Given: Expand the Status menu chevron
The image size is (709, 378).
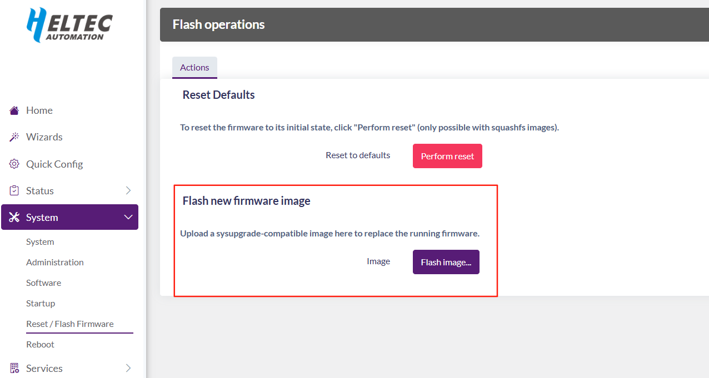Looking at the screenshot, I should pos(128,191).
